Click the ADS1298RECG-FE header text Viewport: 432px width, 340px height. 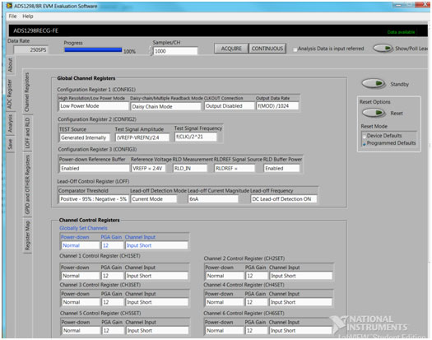[36, 30]
